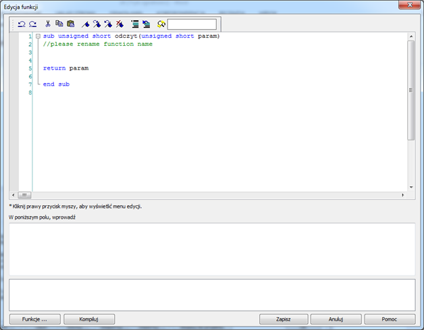Image resolution: width=424 pixels, height=330 pixels.
Task: Open help with the Pomoc button
Action: tap(390, 319)
